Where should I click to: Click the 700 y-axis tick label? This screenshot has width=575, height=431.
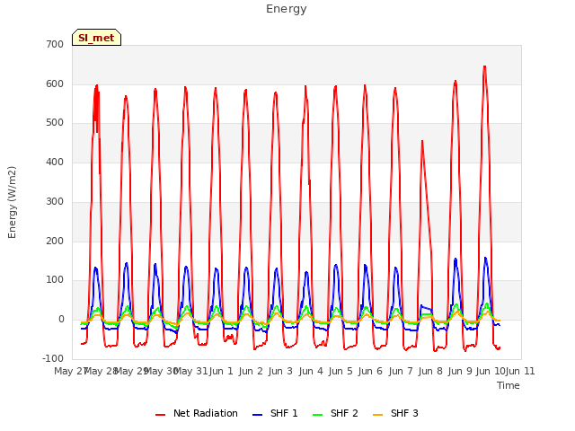55,44
